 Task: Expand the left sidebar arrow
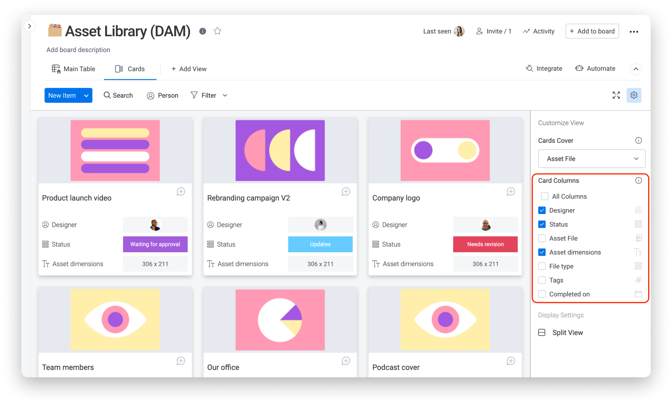click(x=29, y=26)
